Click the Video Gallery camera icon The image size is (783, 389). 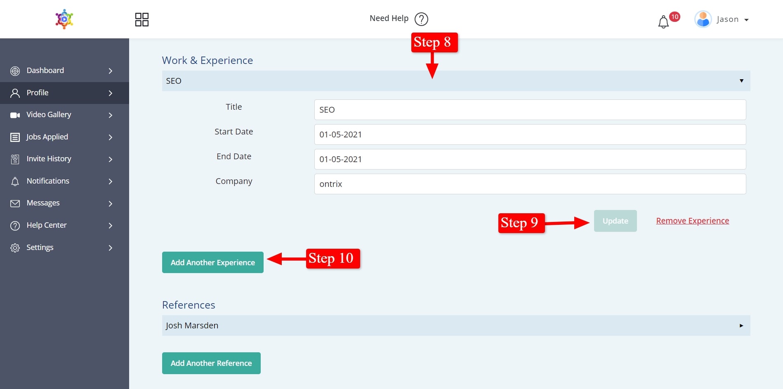click(x=15, y=115)
